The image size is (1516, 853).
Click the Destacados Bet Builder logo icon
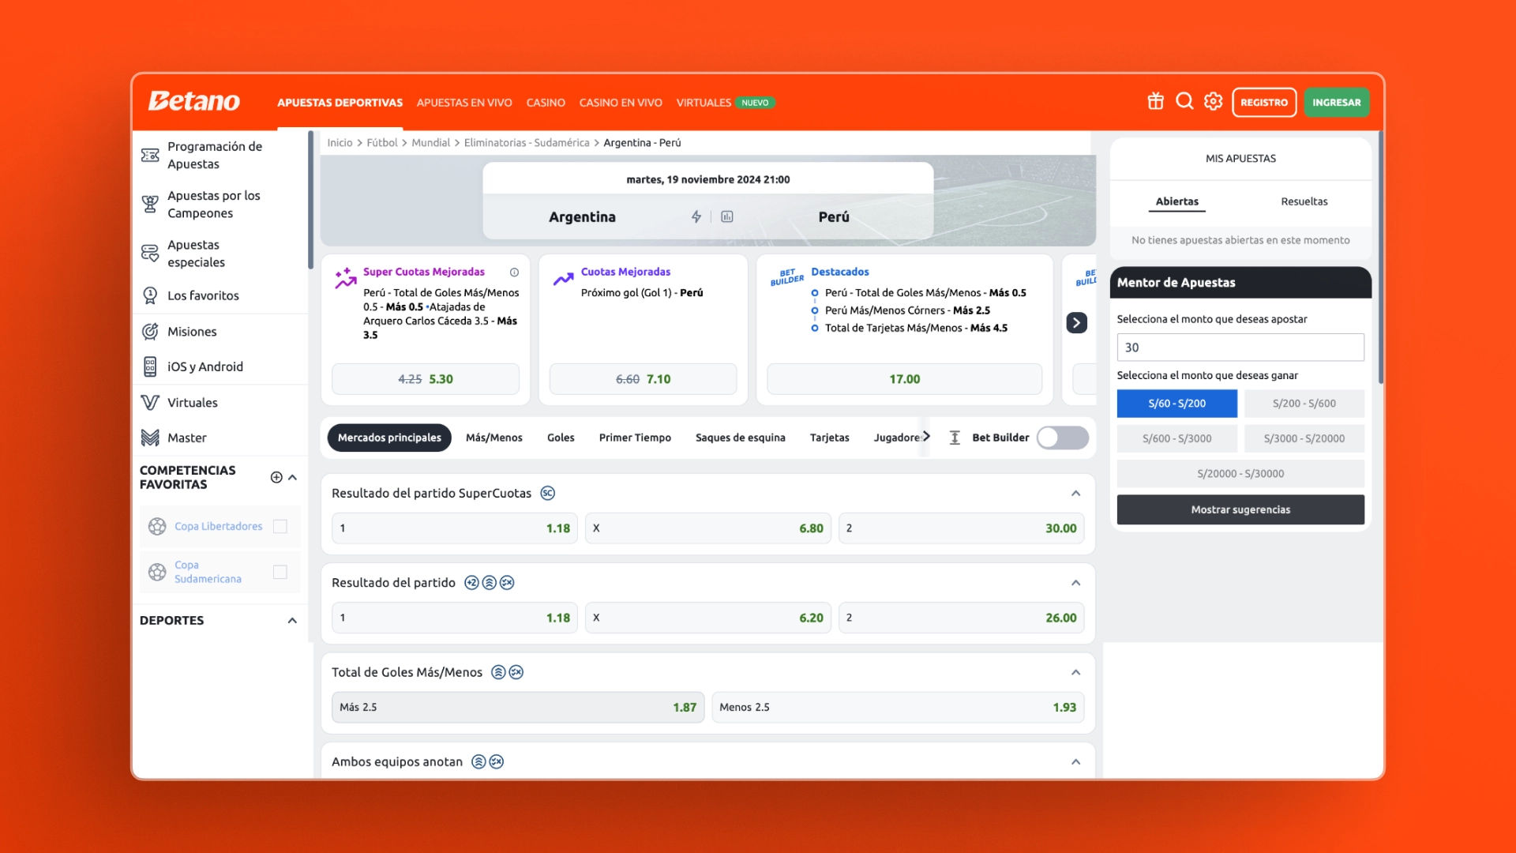pyautogui.click(x=786, y=277)
